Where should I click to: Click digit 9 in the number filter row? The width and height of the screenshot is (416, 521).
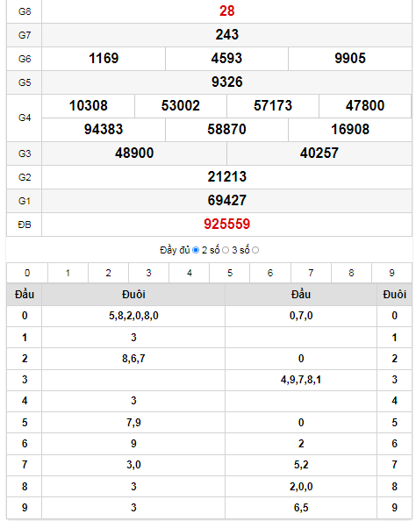[x=391, y=273]
